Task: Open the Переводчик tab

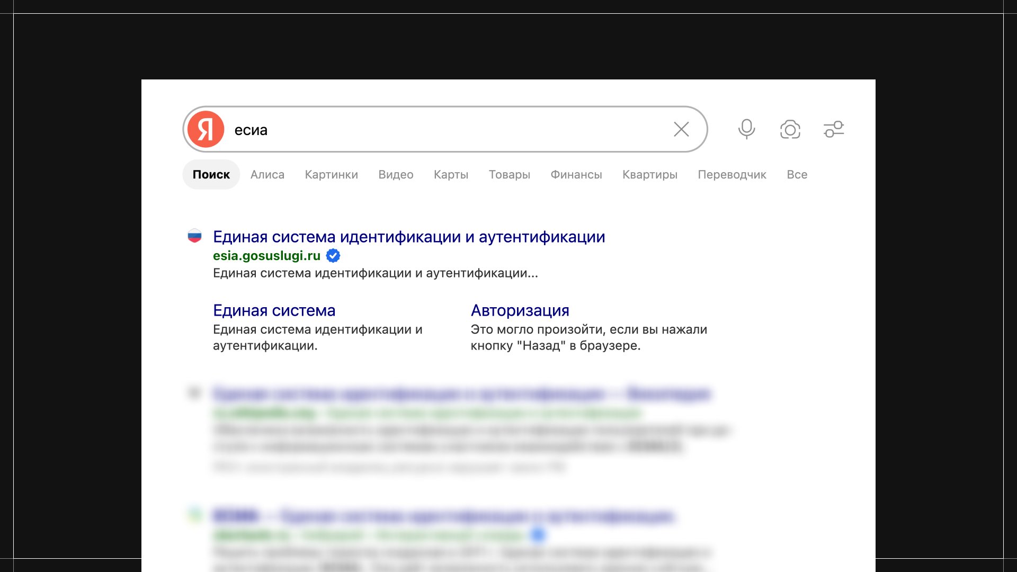Action: [x=732, y=175]
